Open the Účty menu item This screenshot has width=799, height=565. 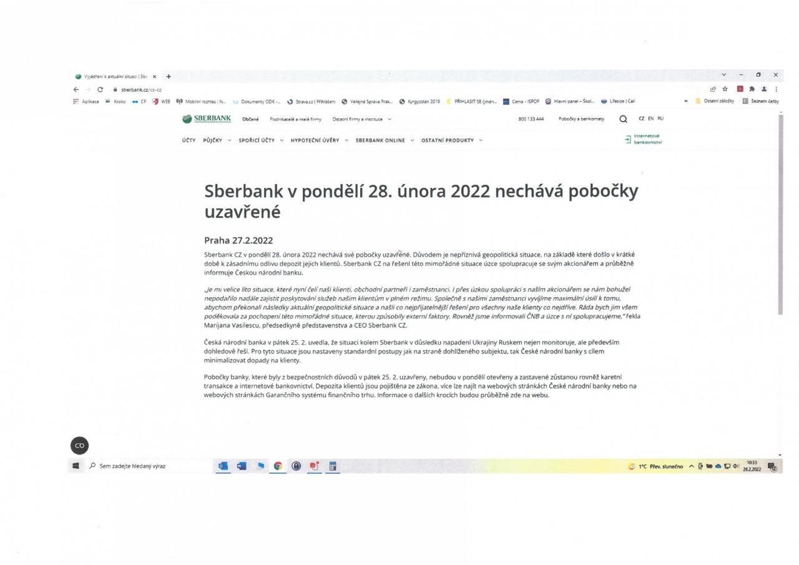[x=189, y=140]
